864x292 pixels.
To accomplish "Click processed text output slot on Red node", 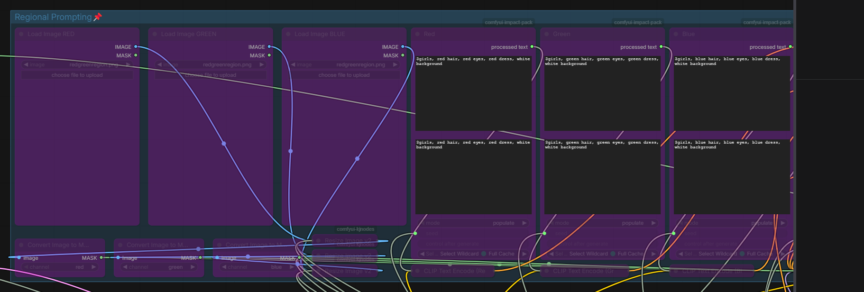I will click(532, 46).
